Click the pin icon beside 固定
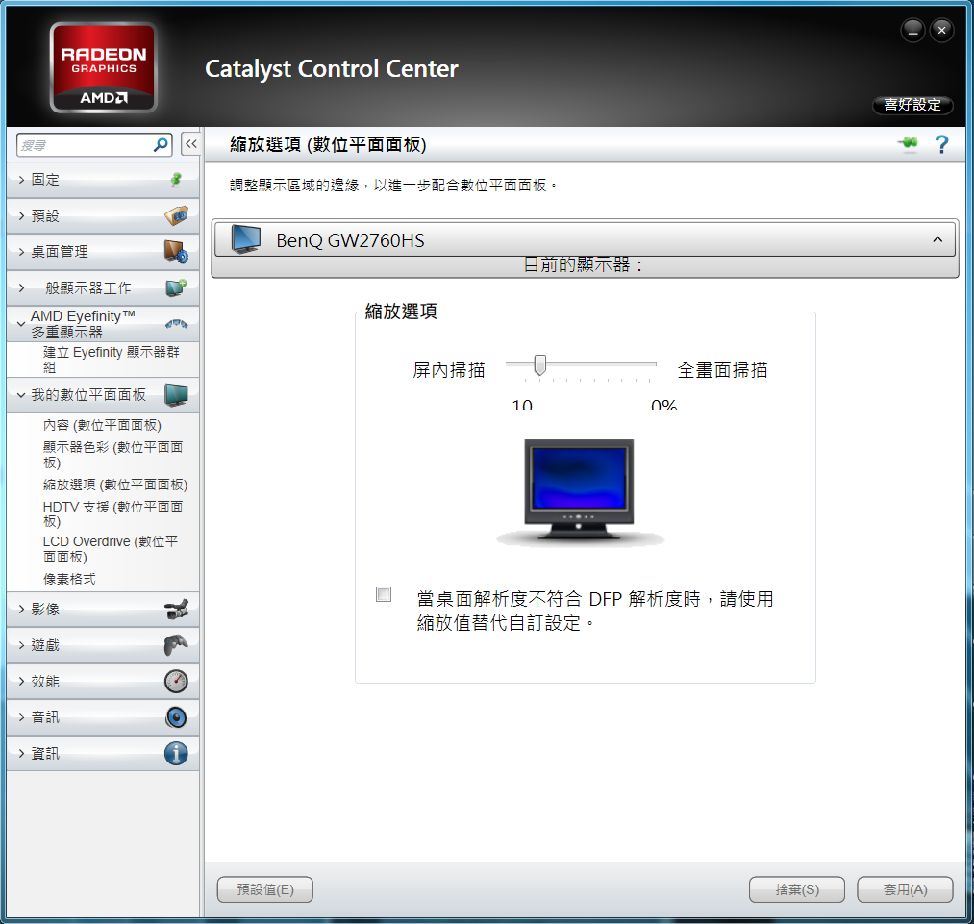Image resolution: width=974 pixels, height=924 pixels. point(176,180)
